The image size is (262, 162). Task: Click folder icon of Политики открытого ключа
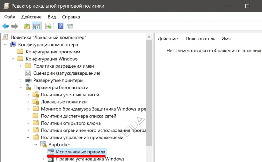point(36,123)
